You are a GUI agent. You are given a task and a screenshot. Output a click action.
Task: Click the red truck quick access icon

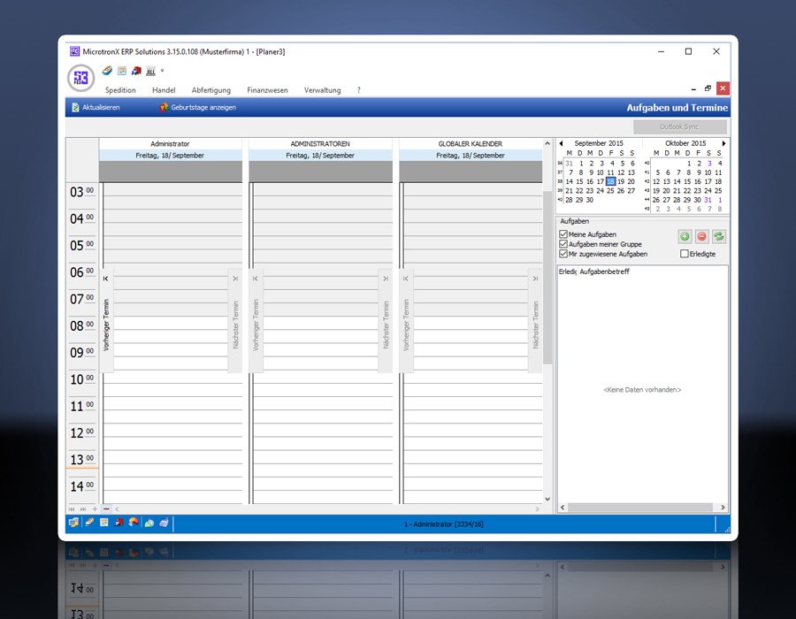136,71
